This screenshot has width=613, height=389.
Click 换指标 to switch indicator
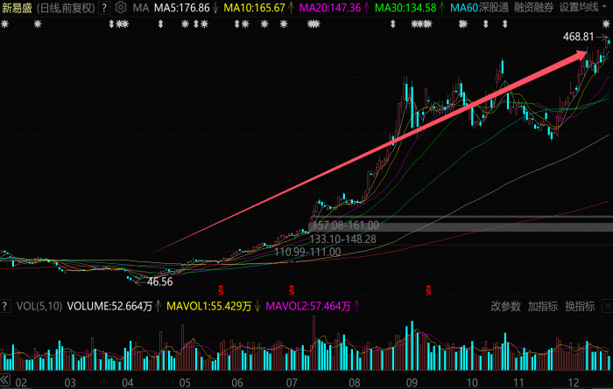tap(580, 306)
